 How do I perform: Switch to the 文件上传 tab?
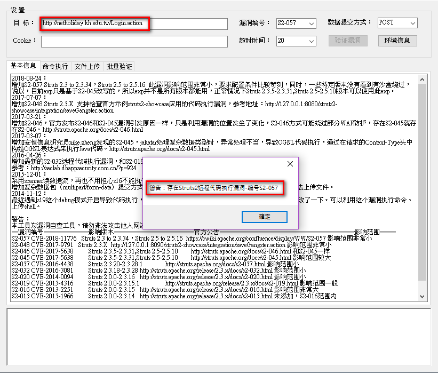pyautogui.click(x=87, y=67)
